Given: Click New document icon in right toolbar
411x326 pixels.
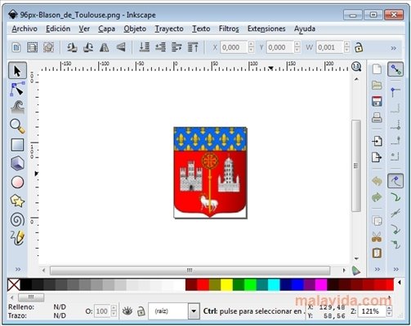Looking at the screenshot, I should [x=377, y=69].
